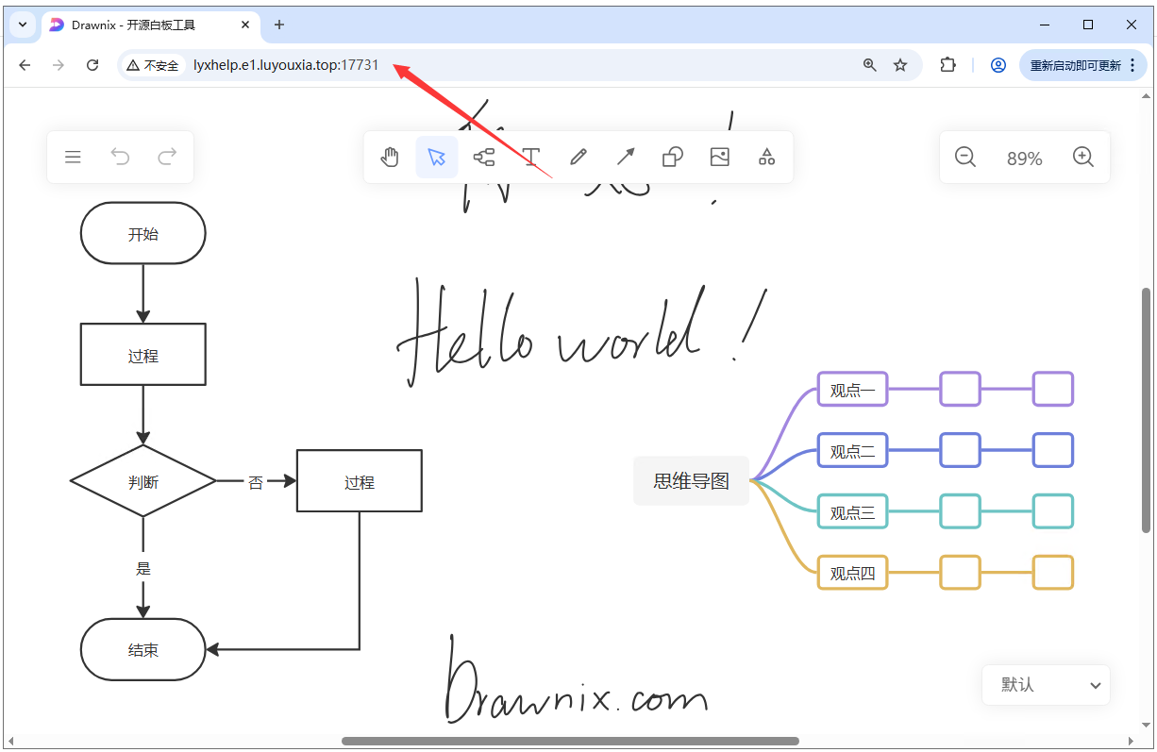Select the 观点一 mind map node
Viewport: 1157px width, 752px height.
(853, 390)
